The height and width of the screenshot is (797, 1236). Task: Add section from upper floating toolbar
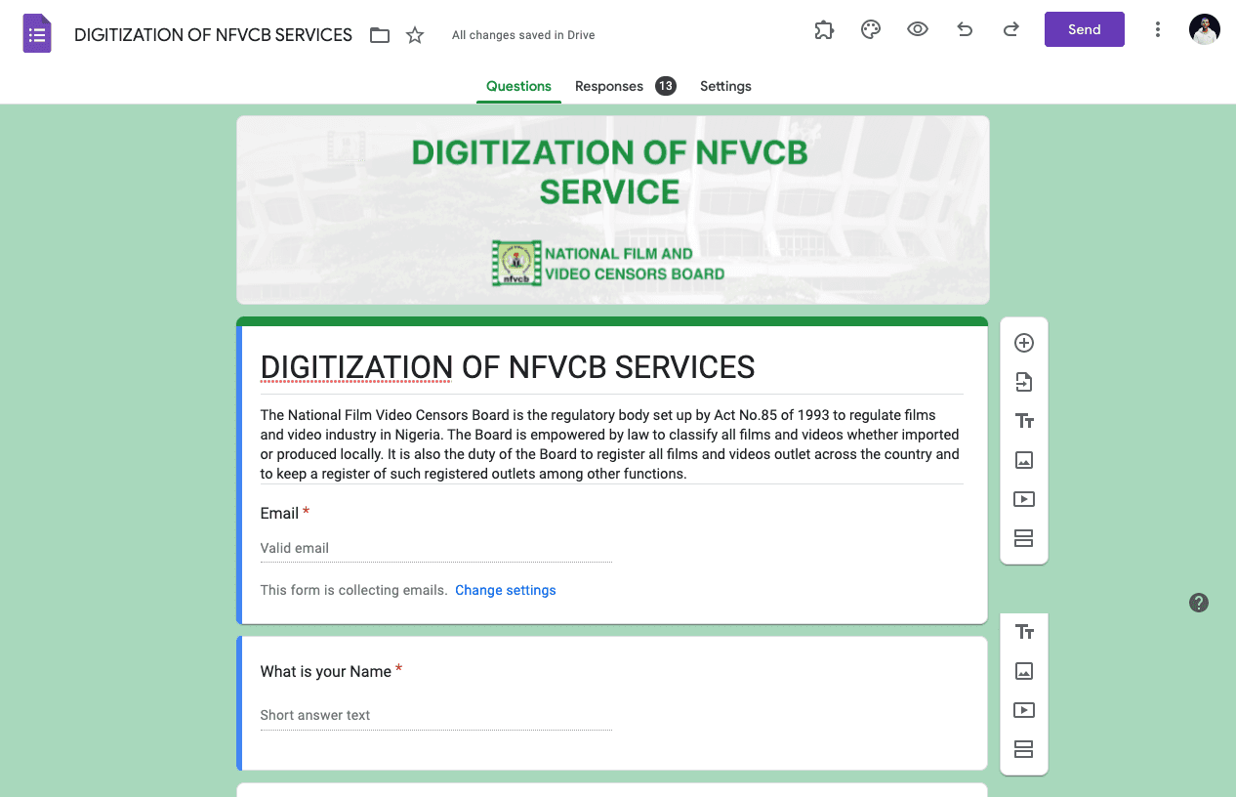1024,538
